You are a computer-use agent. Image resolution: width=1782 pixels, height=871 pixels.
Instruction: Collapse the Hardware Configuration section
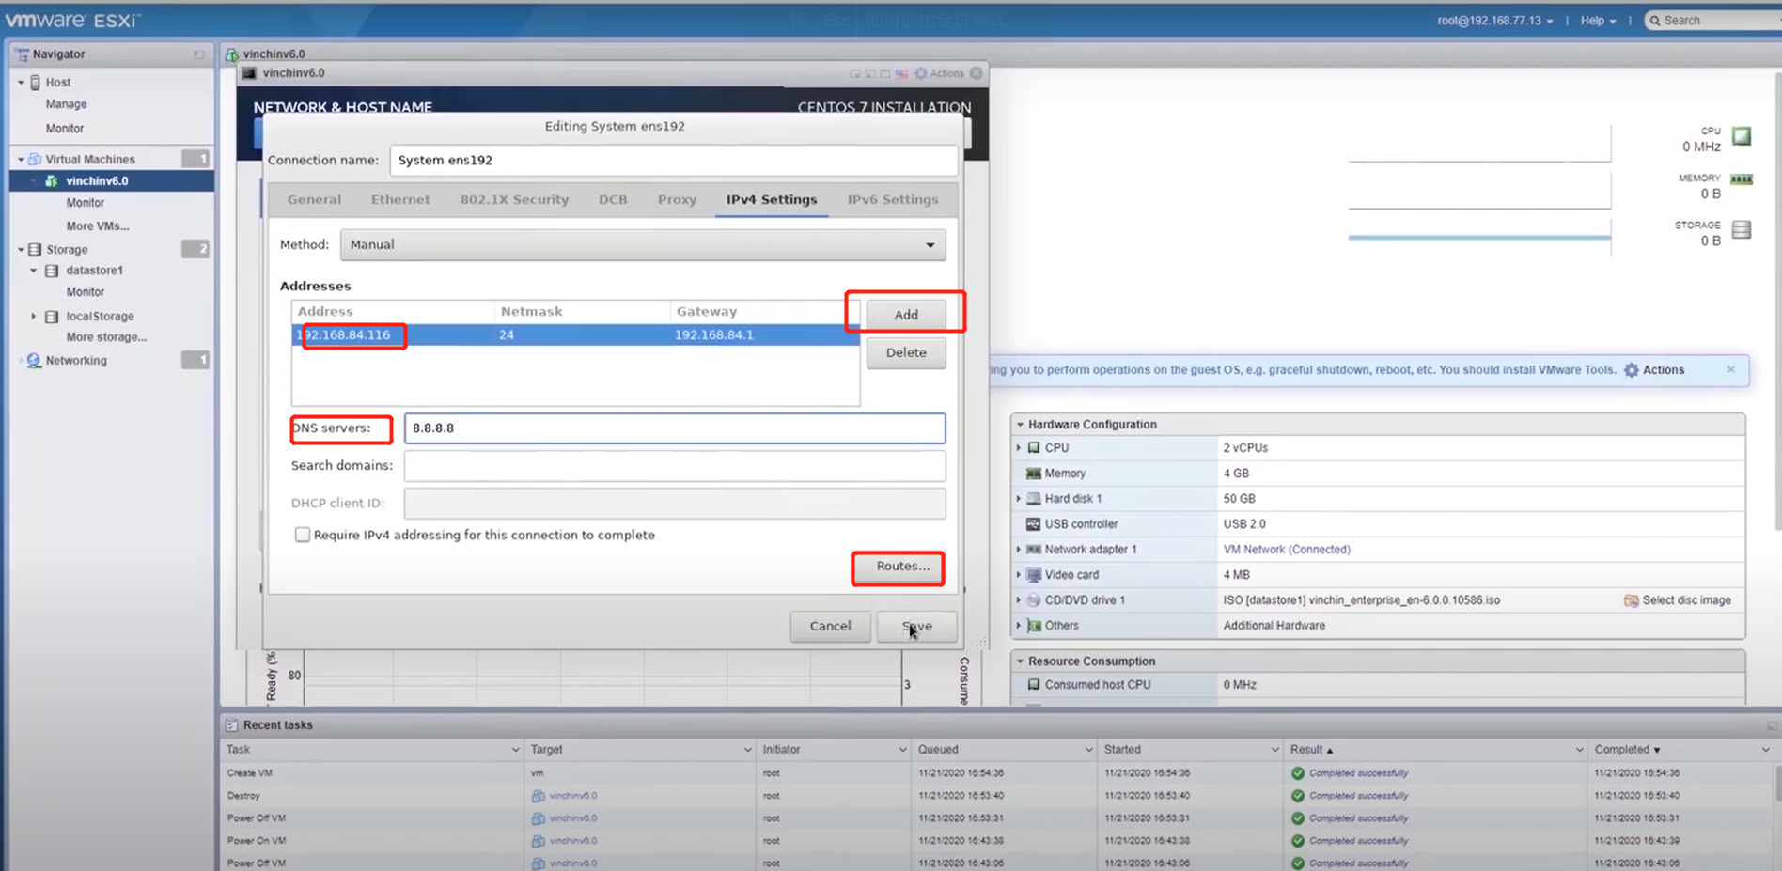(1020, 425)
